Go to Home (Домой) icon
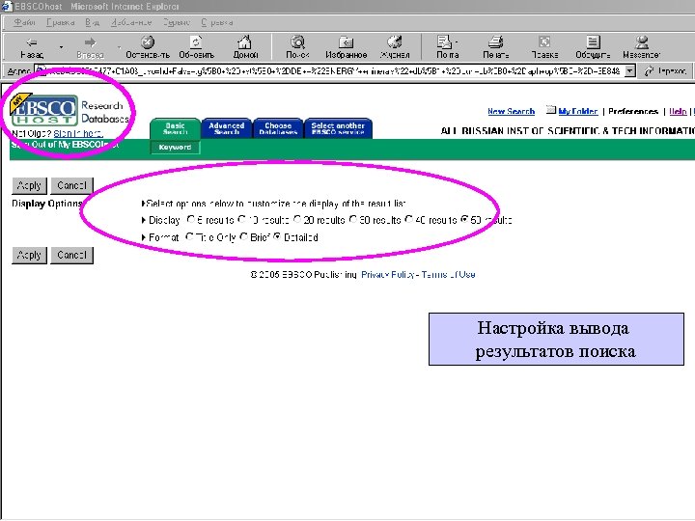This screenshot has width=695, height=521. (x=244, y=42)
